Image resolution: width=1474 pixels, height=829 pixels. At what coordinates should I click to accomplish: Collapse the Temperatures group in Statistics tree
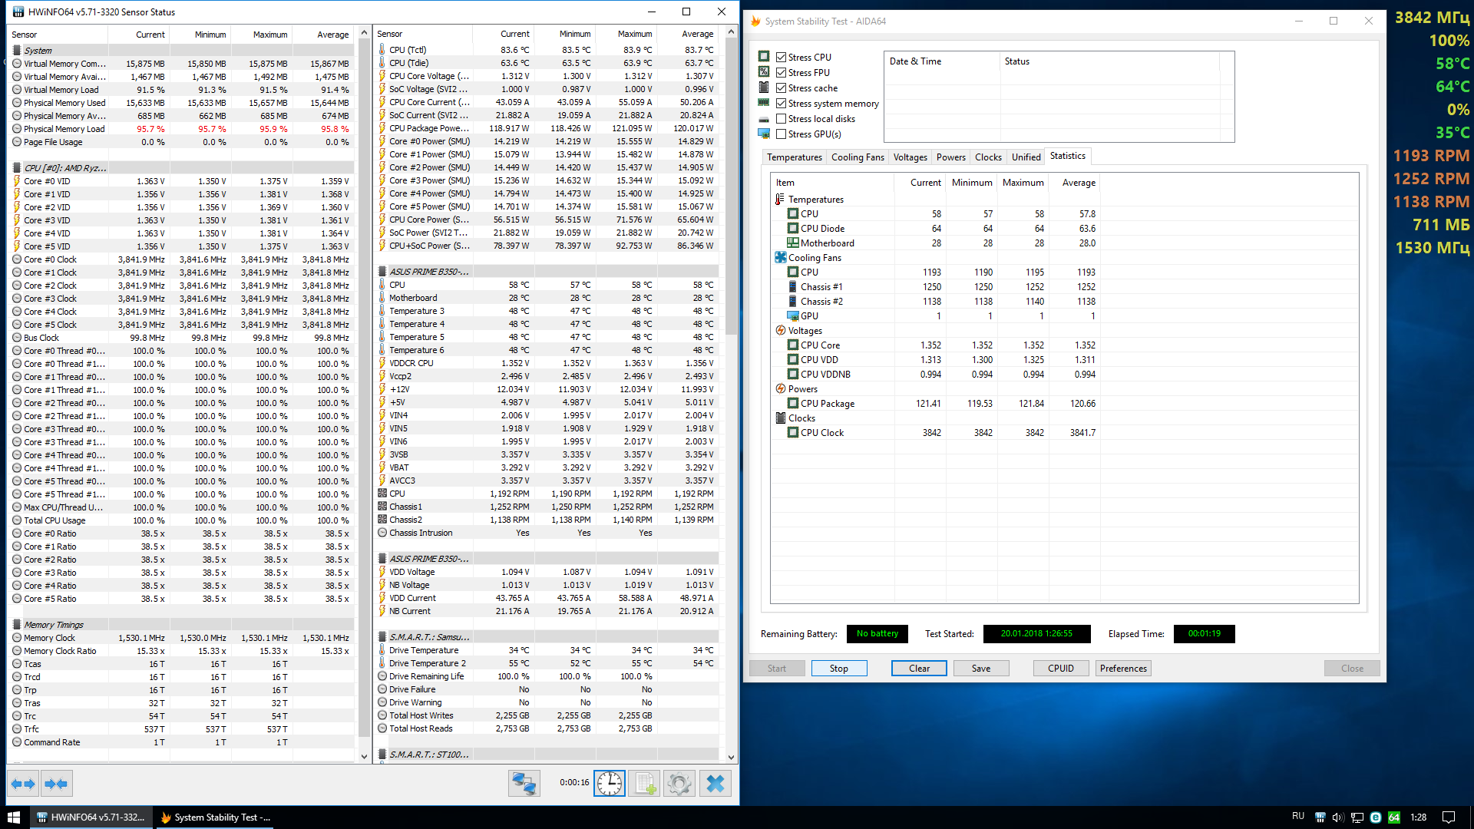[815, 200]
